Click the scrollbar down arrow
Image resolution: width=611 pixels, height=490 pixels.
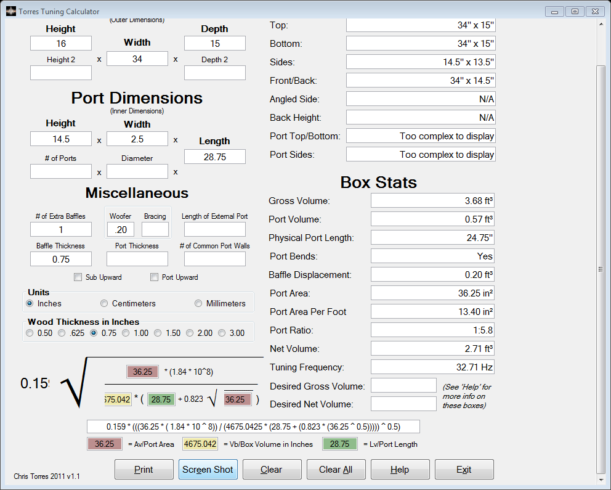click(x=601, y=480)
